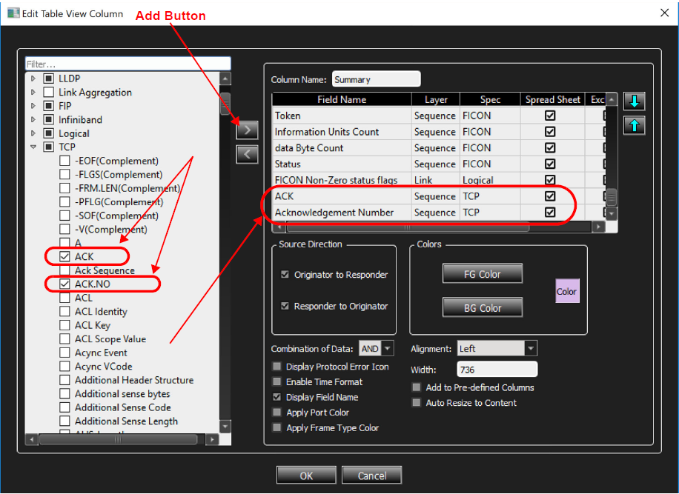Click the Layer column header
The height and width of the screenshot is (494, 679).
(x=436, y=99)
